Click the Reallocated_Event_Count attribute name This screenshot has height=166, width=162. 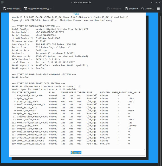coord(33,132)
